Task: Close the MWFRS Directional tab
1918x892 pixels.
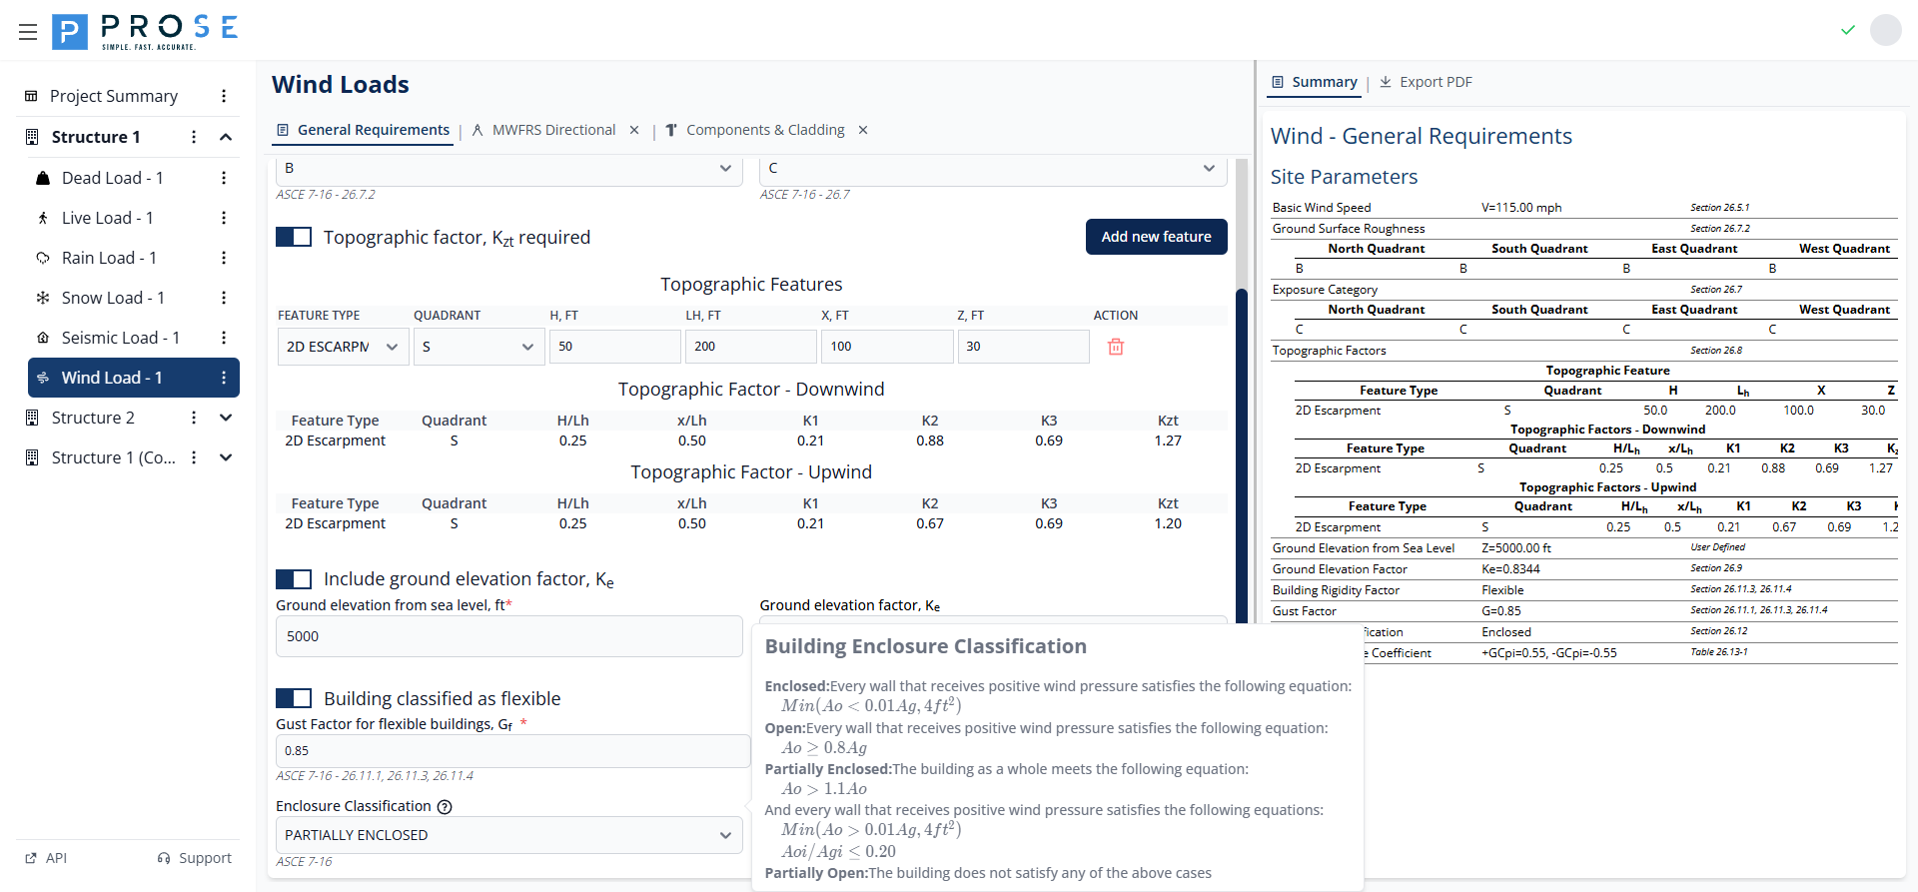Action: pyautogui.click(x=634, y=130)
